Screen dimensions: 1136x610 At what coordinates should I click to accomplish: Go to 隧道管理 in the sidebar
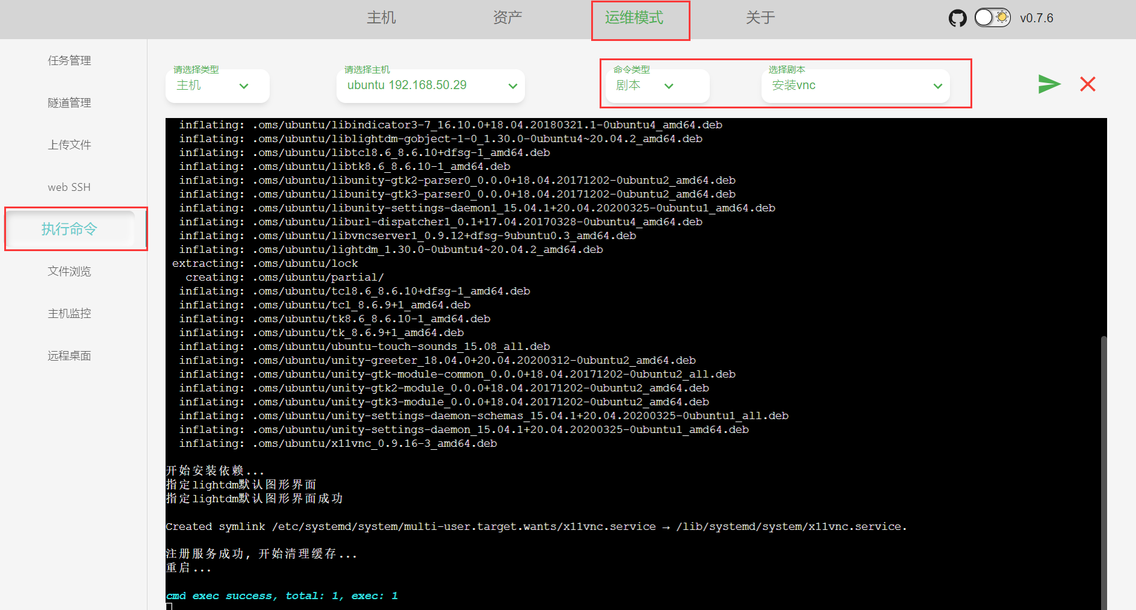[69, 102]
